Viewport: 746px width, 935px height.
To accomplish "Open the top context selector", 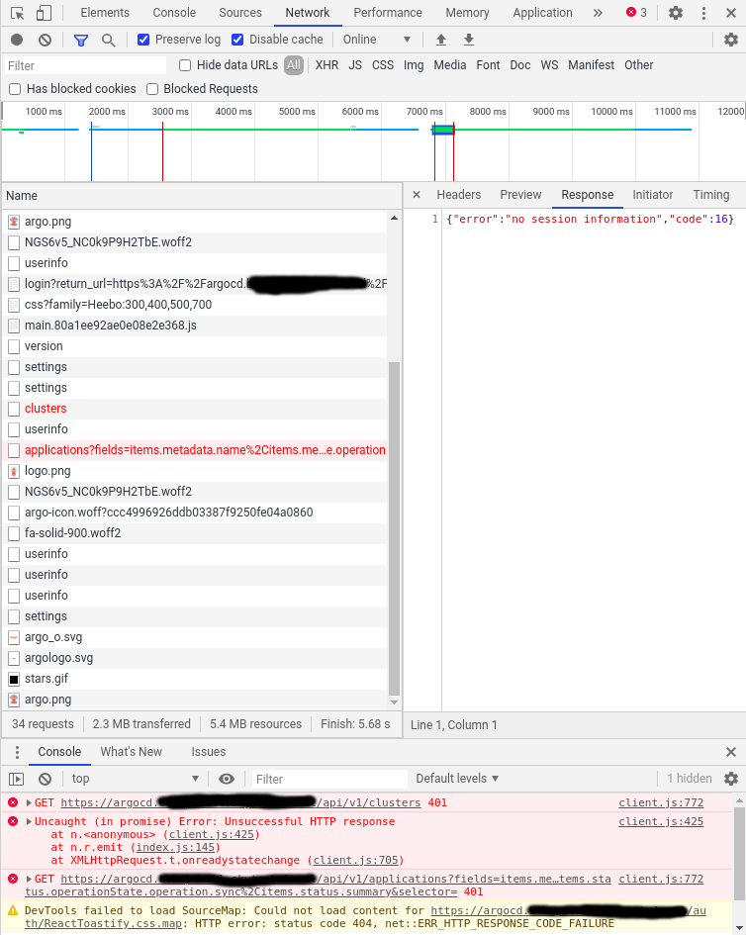I will coord(135,779).
